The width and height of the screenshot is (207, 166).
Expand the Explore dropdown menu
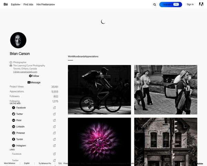tap(16, 4)
